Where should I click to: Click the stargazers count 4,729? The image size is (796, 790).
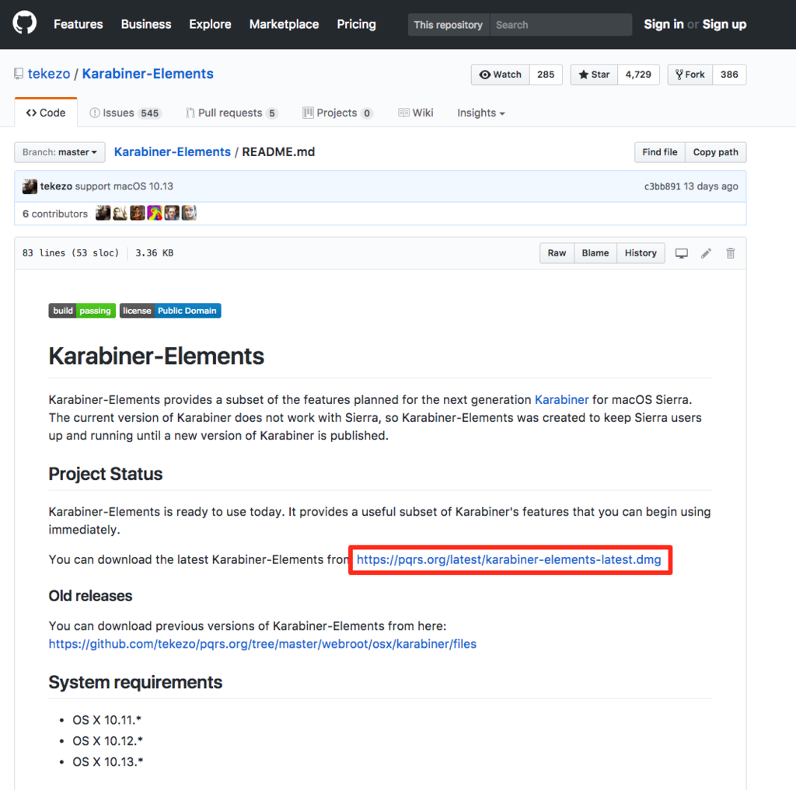[x=638, y=75]
